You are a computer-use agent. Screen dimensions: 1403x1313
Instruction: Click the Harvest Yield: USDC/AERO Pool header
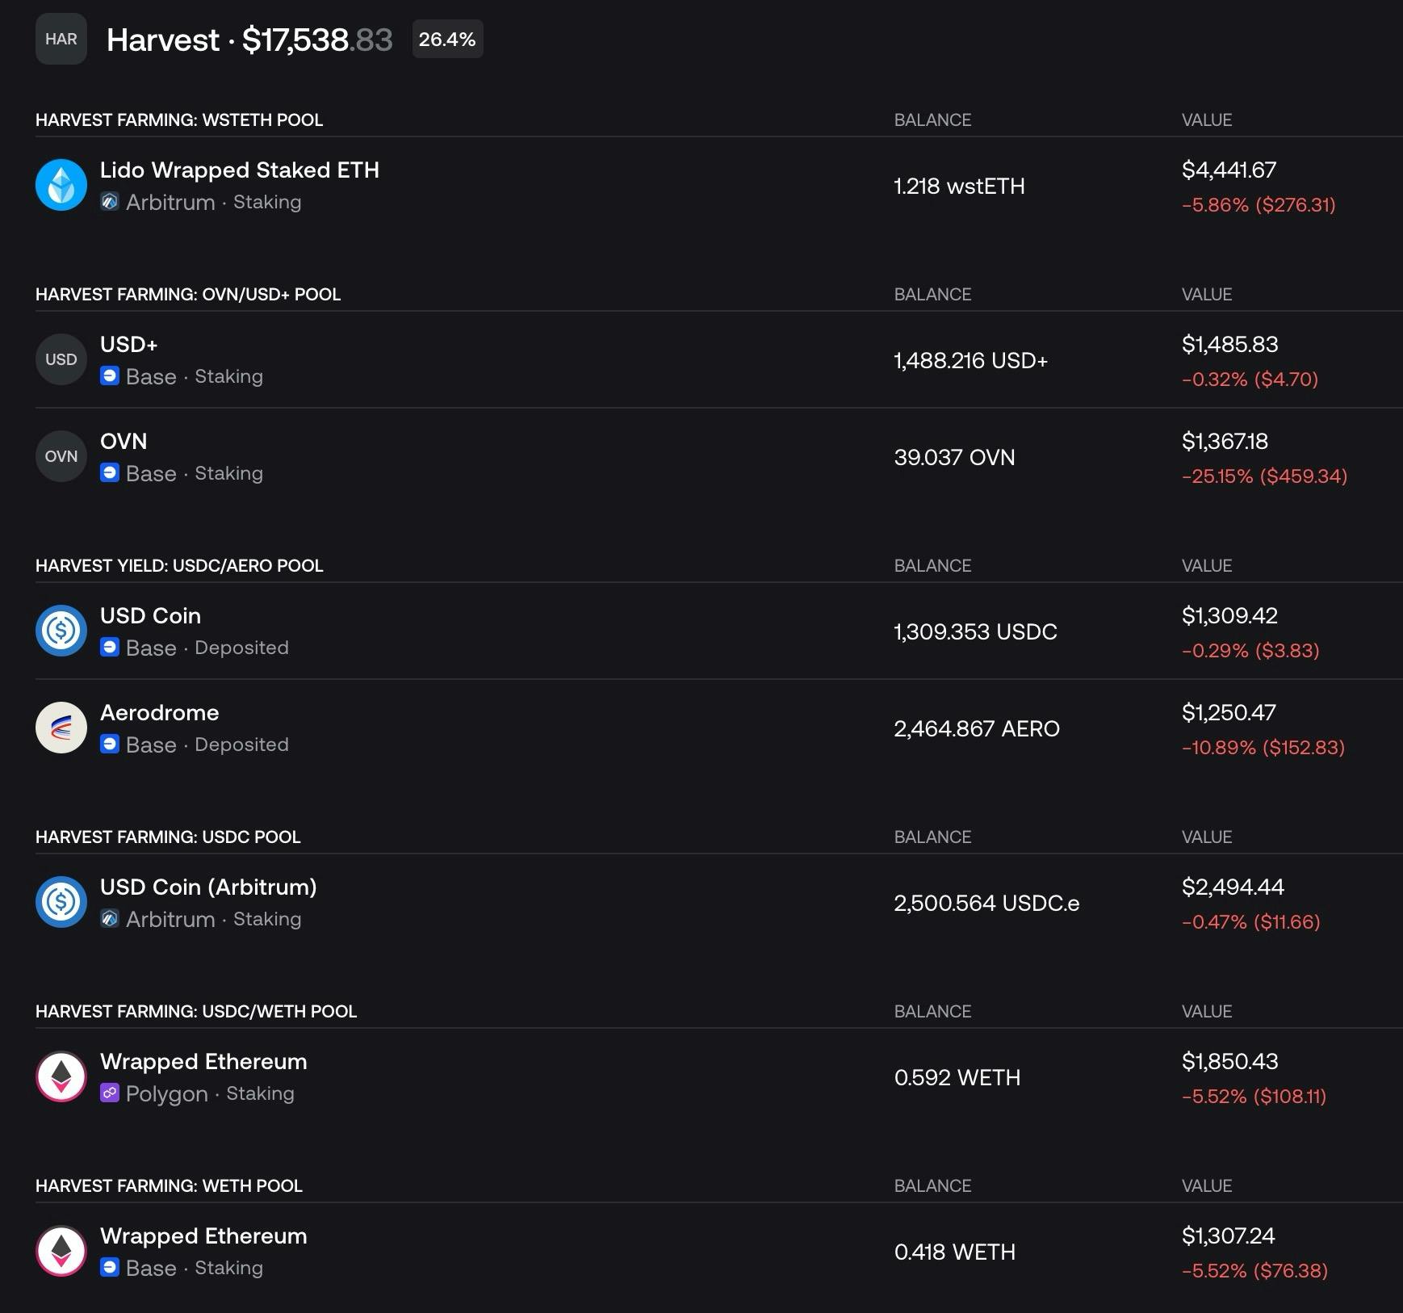point(179,565)
